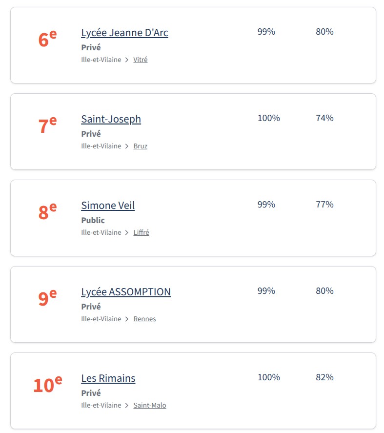Image resolution: width=384 pixels, height=433 pixels.
Task: Click the 6e rank number
Action: coord(47,39)
